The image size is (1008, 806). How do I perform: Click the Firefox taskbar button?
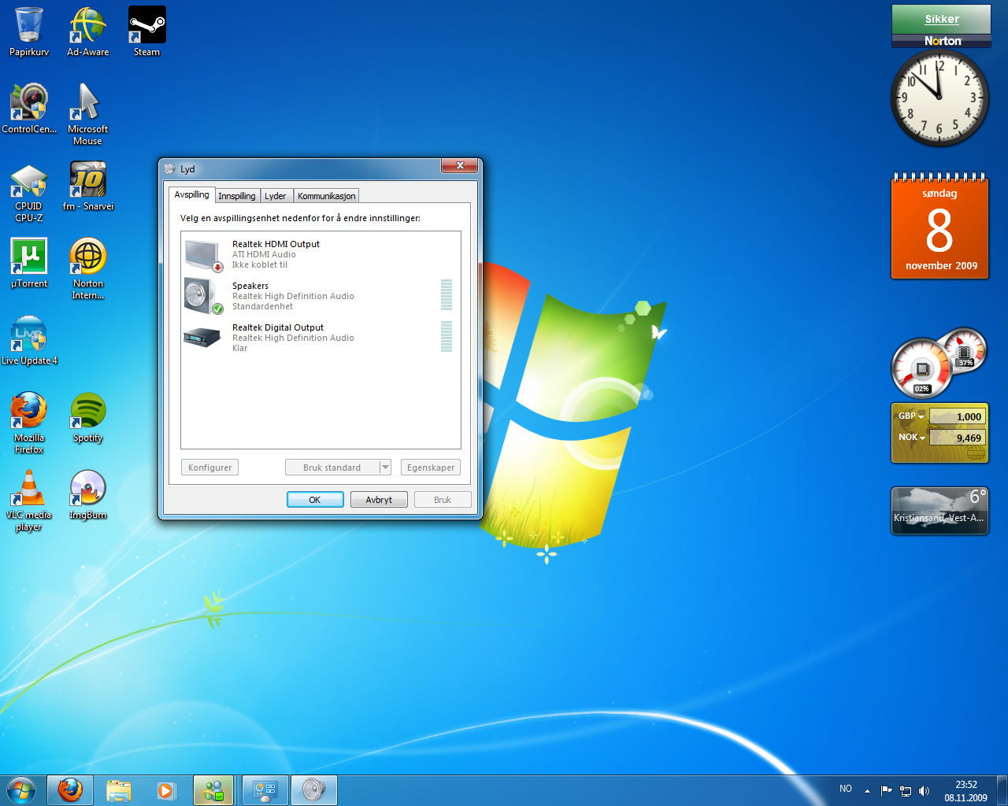click(70, 790)
